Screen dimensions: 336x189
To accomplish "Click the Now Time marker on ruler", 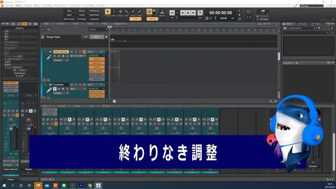I will tap(110, 27).
